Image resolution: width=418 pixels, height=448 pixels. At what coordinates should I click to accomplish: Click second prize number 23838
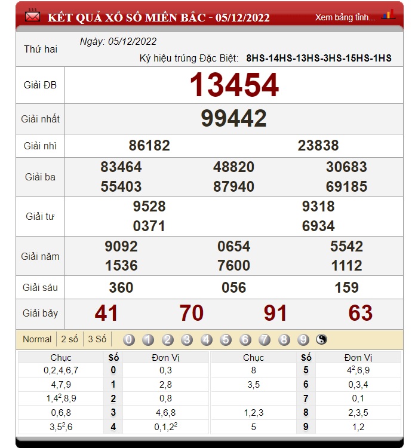click(x=318, y=145)
